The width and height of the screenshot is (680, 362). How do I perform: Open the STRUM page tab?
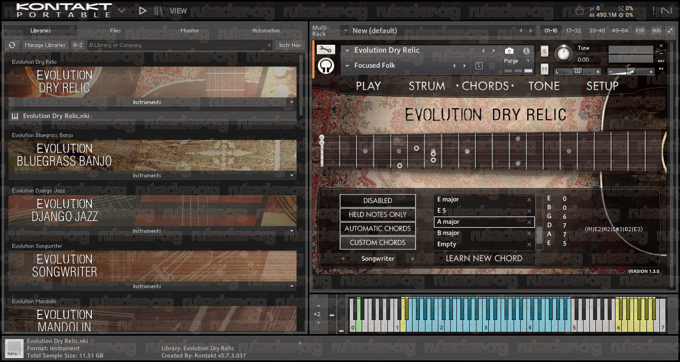point(427,86)
